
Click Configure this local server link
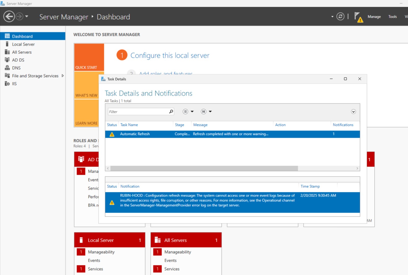(x=170, y=55)
